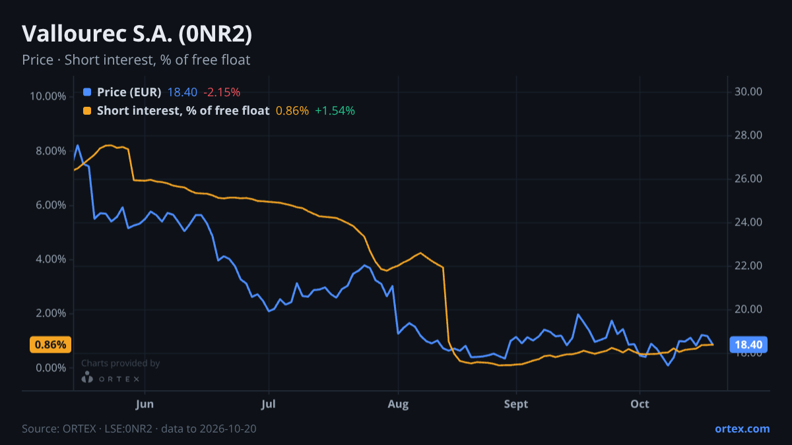Click the +1.54% short interest change value
This screenshot has width=792, height=445.
click(x=335, y=111)
